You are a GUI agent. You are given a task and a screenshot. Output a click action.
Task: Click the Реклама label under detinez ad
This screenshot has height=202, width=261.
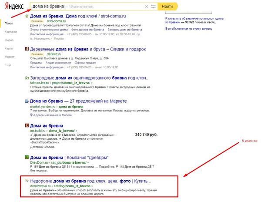pos(37,54)
